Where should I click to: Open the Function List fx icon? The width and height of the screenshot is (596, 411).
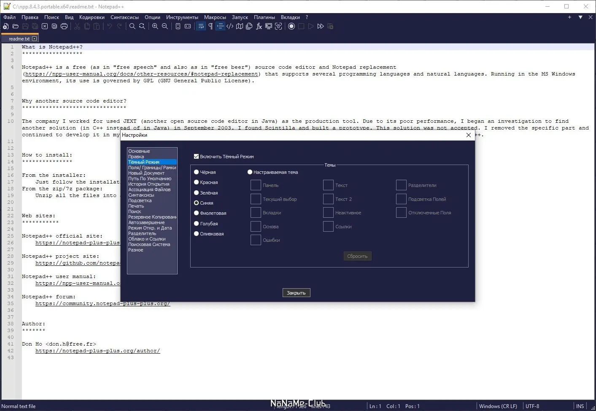coord(259,26)
